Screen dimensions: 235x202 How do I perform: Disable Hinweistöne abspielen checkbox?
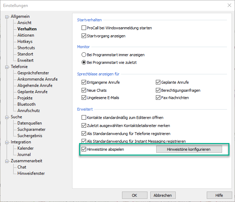84,149
